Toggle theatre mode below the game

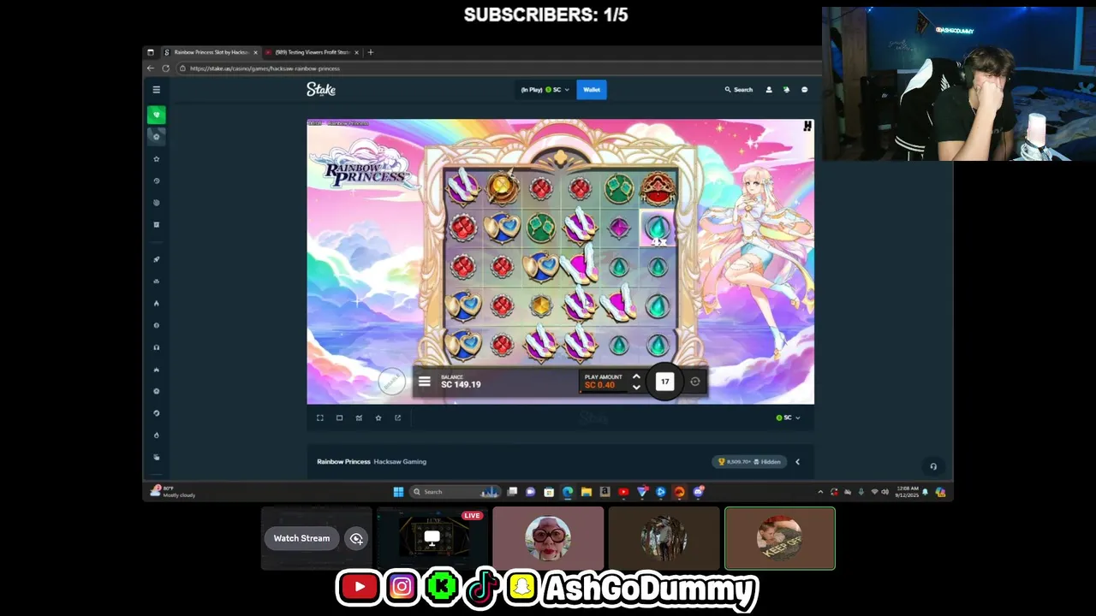[339, 418]
